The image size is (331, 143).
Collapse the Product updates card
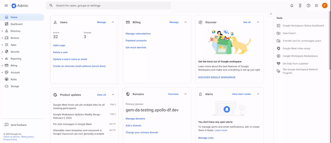pyautogui.click(x=113, y=95)
